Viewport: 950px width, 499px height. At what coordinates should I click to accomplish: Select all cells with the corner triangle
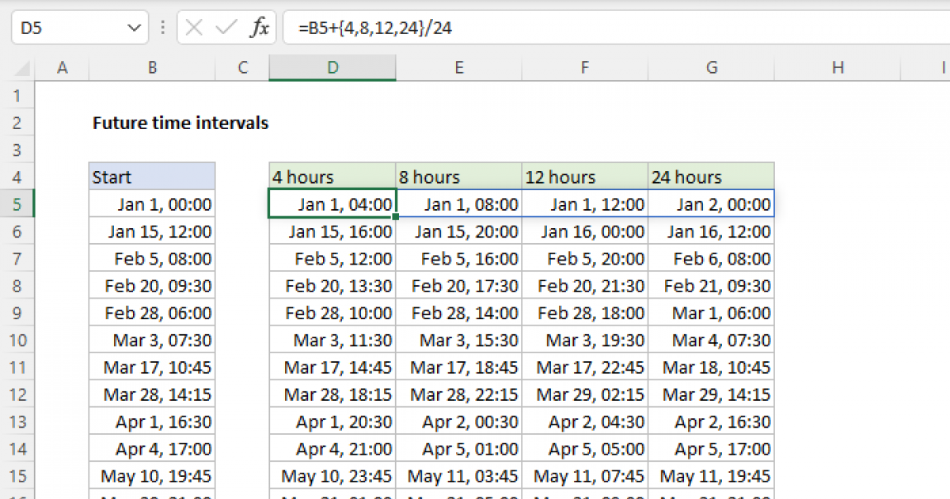(24, 67)
